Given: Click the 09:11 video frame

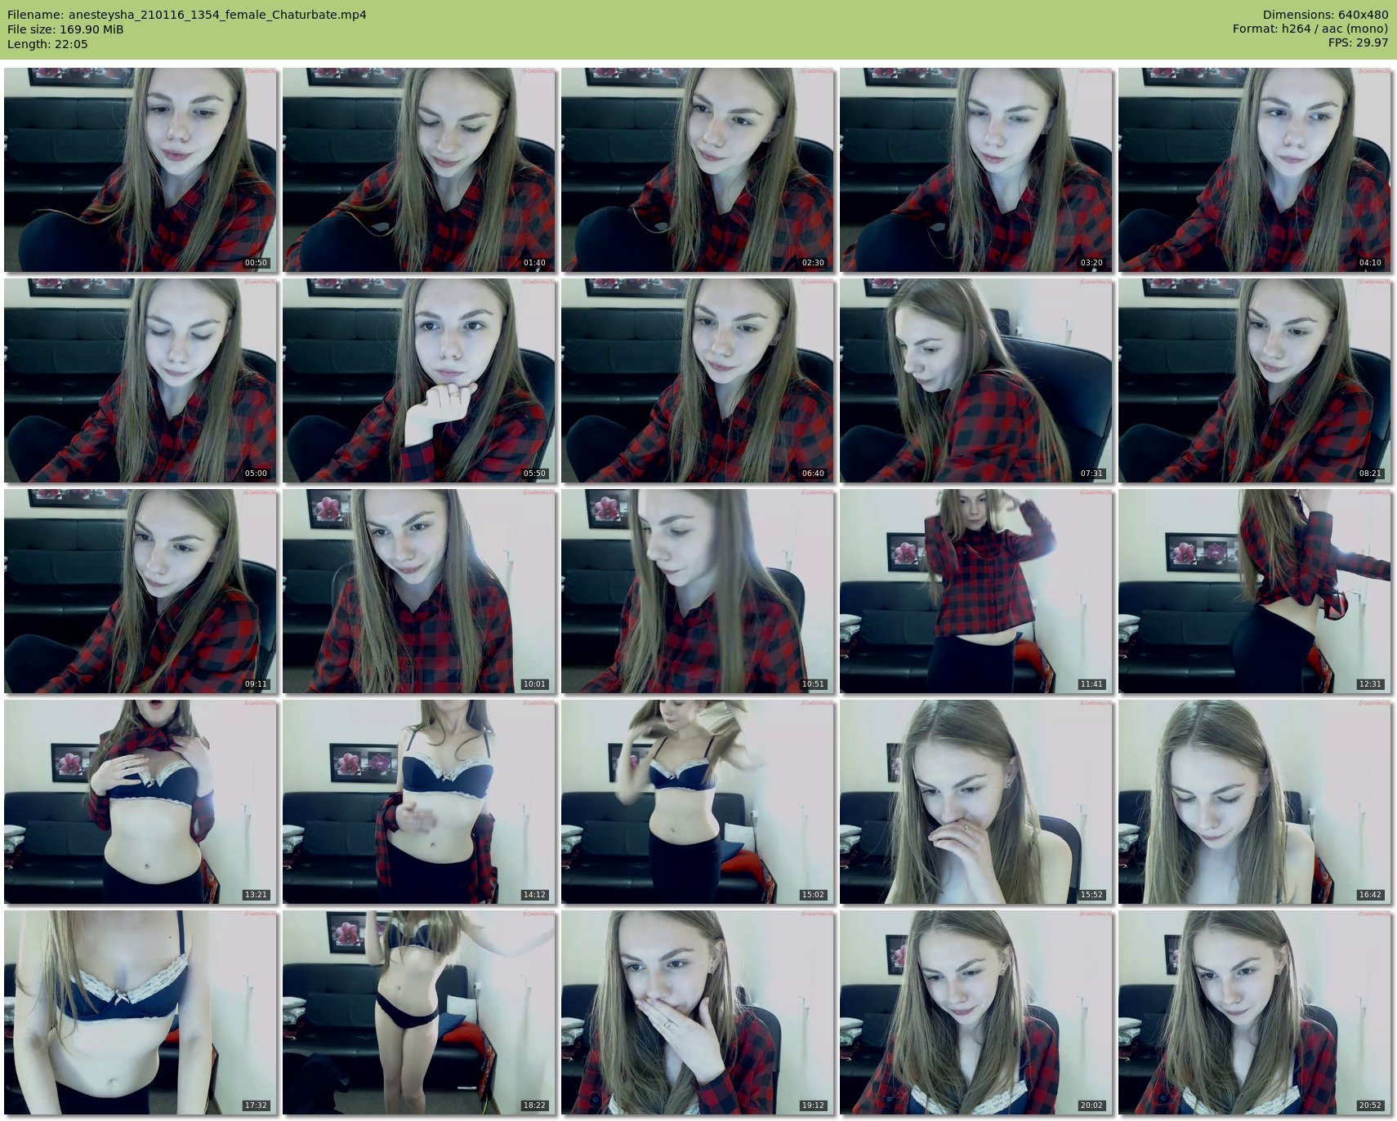Looking at the screenshot, I should (141, 591).
